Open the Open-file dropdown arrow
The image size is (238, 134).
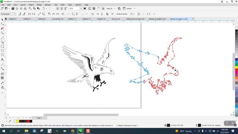[9, 9]
